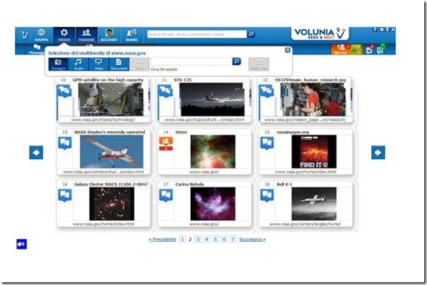Click the 'Galaxy Cluster MACS J1206.2-0847' title
Image resolution: width=427 pixels, height=285 pixels.
pyautogui.click(x=111, y=184)
